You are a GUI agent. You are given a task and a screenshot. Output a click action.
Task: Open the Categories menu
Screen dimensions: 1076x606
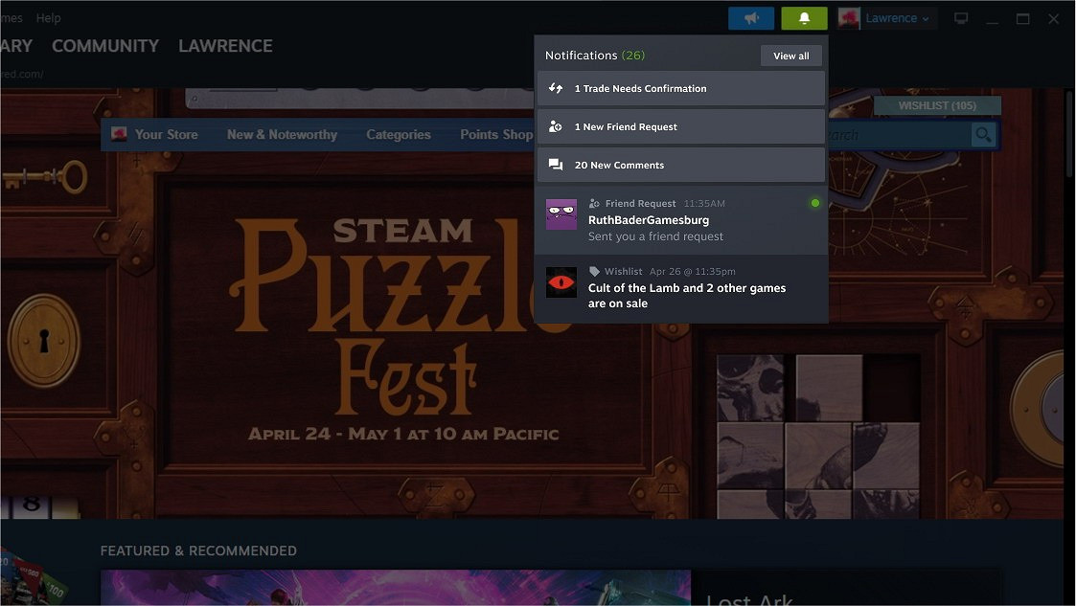[x=399, y=134]
